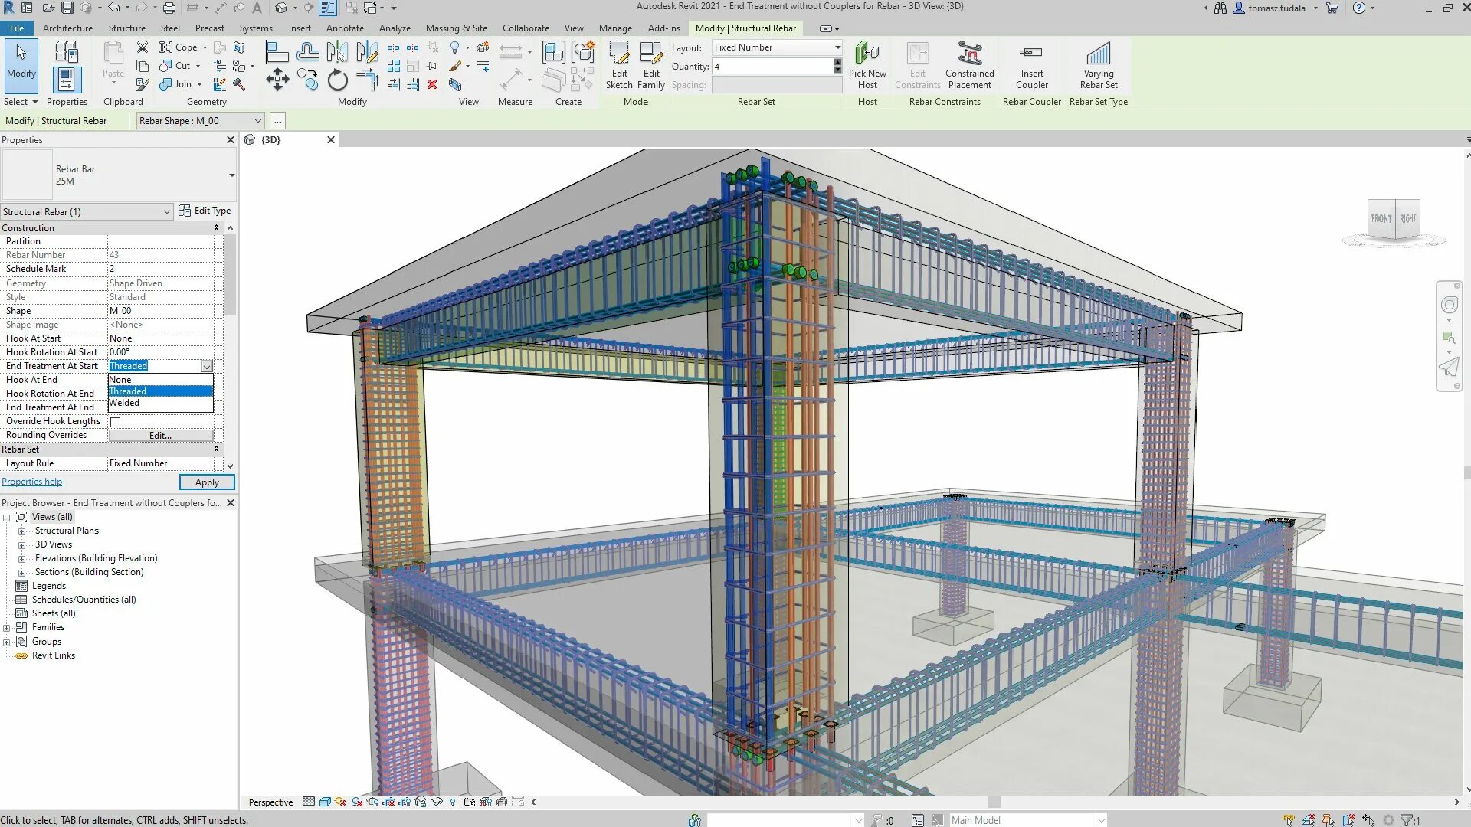Click the Quantity input field
This screenshot has width=1471, height=827.
[772, 67]
